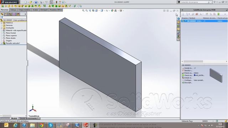The image size is (228, 128).
Task: Click the green check-in icon in PDM toolbar
Action: [x=218, y=14]
